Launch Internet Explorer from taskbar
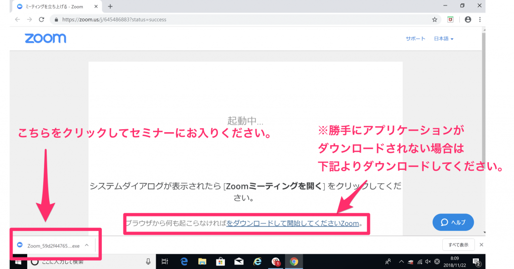 258,261
